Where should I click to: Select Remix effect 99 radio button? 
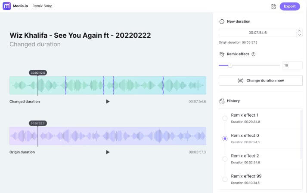point(225,179)
